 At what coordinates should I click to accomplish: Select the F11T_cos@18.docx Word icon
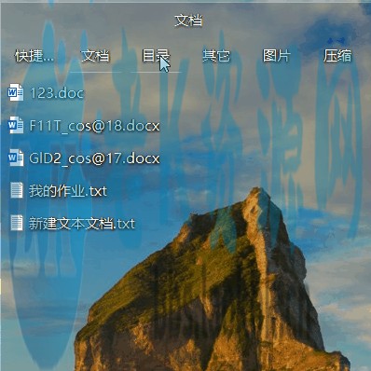click(x=16, y=125)
